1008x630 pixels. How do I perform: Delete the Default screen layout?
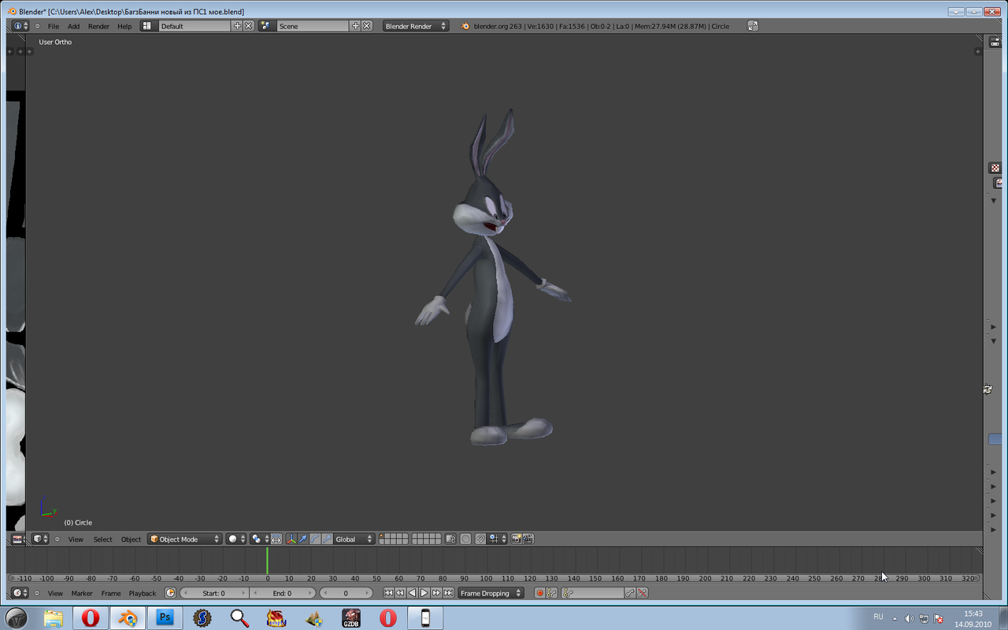[249, 26]
